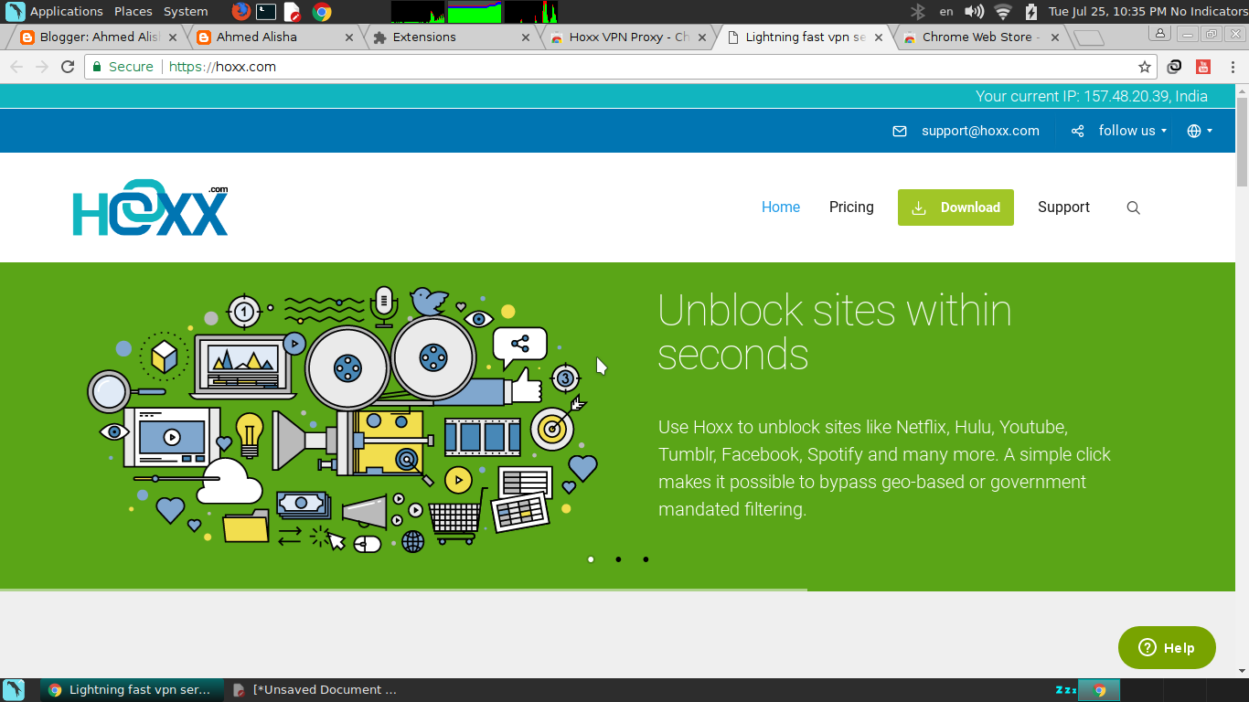Click the Unblock sites within seconds heading
This screenshot has width=1249, height=702.
click(x=835, y=333)
